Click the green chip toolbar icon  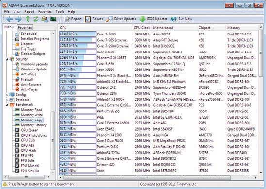[53, 19]
